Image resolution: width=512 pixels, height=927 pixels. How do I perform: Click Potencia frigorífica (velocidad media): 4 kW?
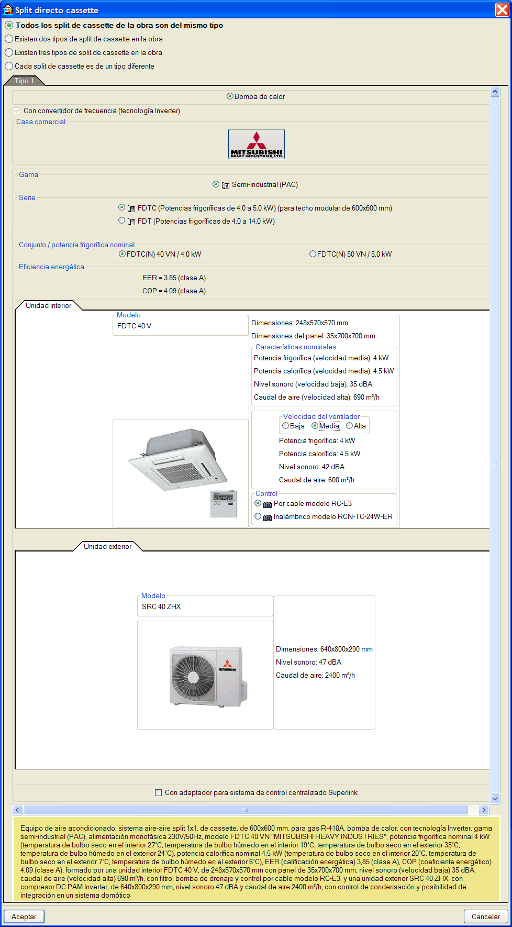click(321, 358)
